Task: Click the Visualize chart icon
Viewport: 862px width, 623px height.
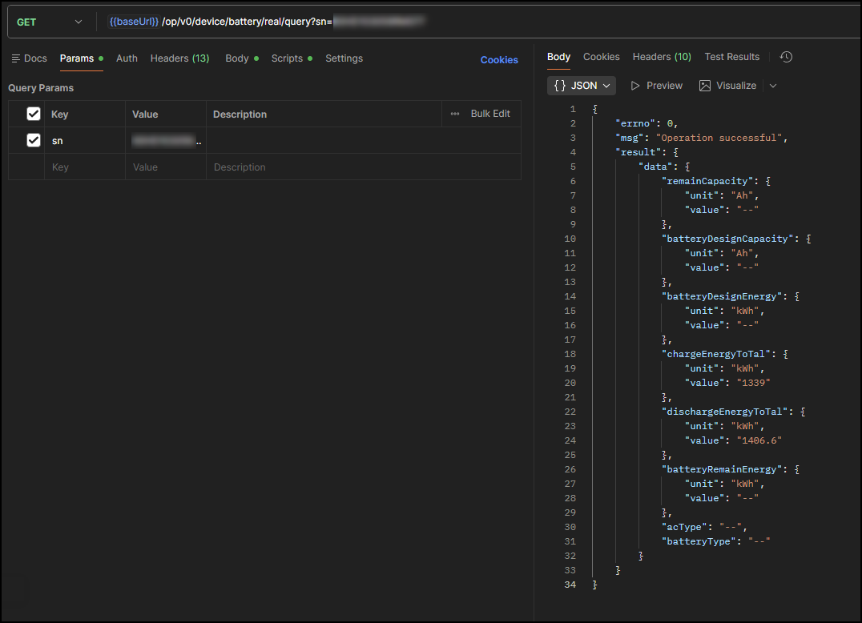Action: [x=705, y=86]
